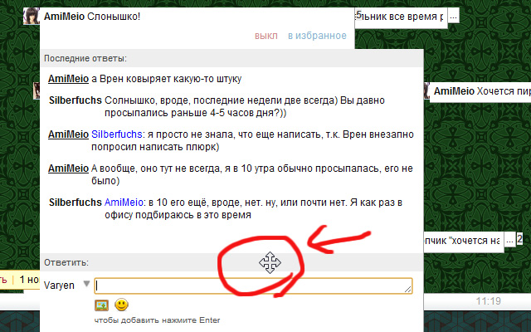This screenshot has width=531, height=332.
Task: Click the '...' button on 'хочется на' plurk
Action: click(509, 241)
